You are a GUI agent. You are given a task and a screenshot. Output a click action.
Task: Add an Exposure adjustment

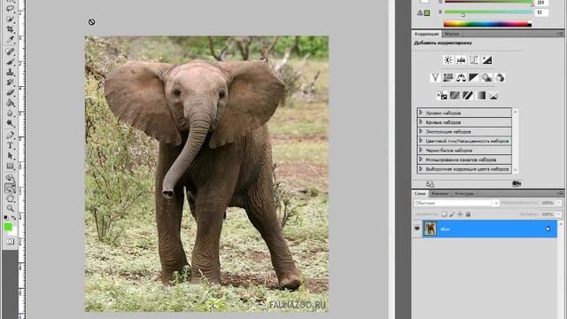(x=487, y=60)
